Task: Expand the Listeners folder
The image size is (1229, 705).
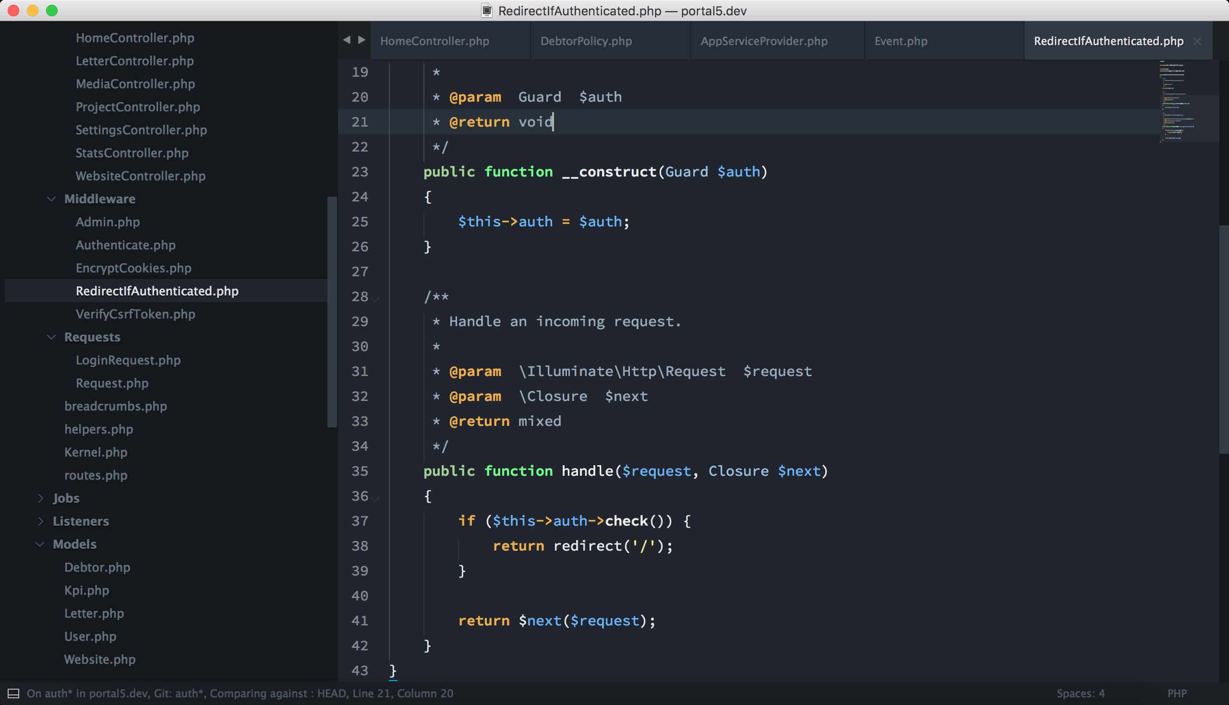Action: [x=40, y=521]
